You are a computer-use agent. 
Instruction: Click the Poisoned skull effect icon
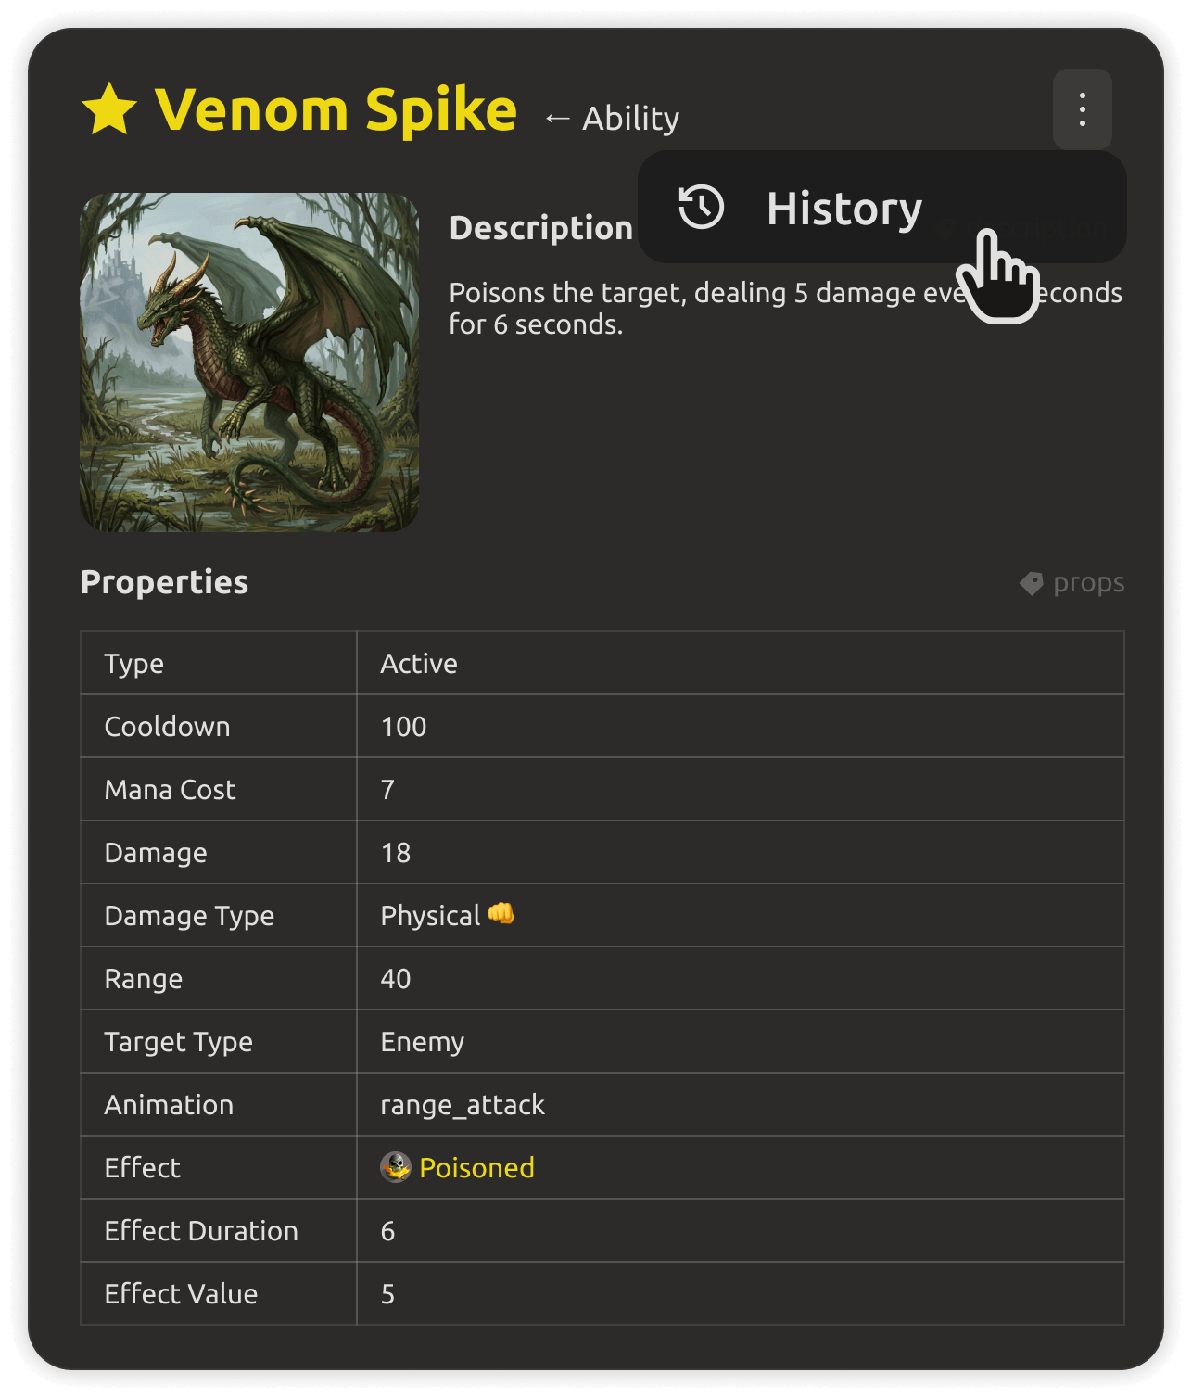tap(396, 1167)
